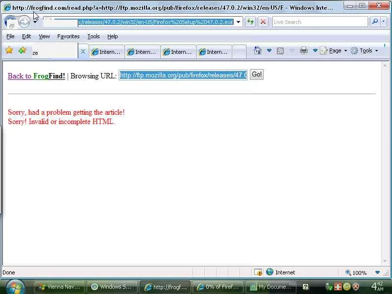Image resolution: width=392 pixels, height=294 pixels.
Task: Click the green arrows tray icon
Action: [x=329, y=287]
